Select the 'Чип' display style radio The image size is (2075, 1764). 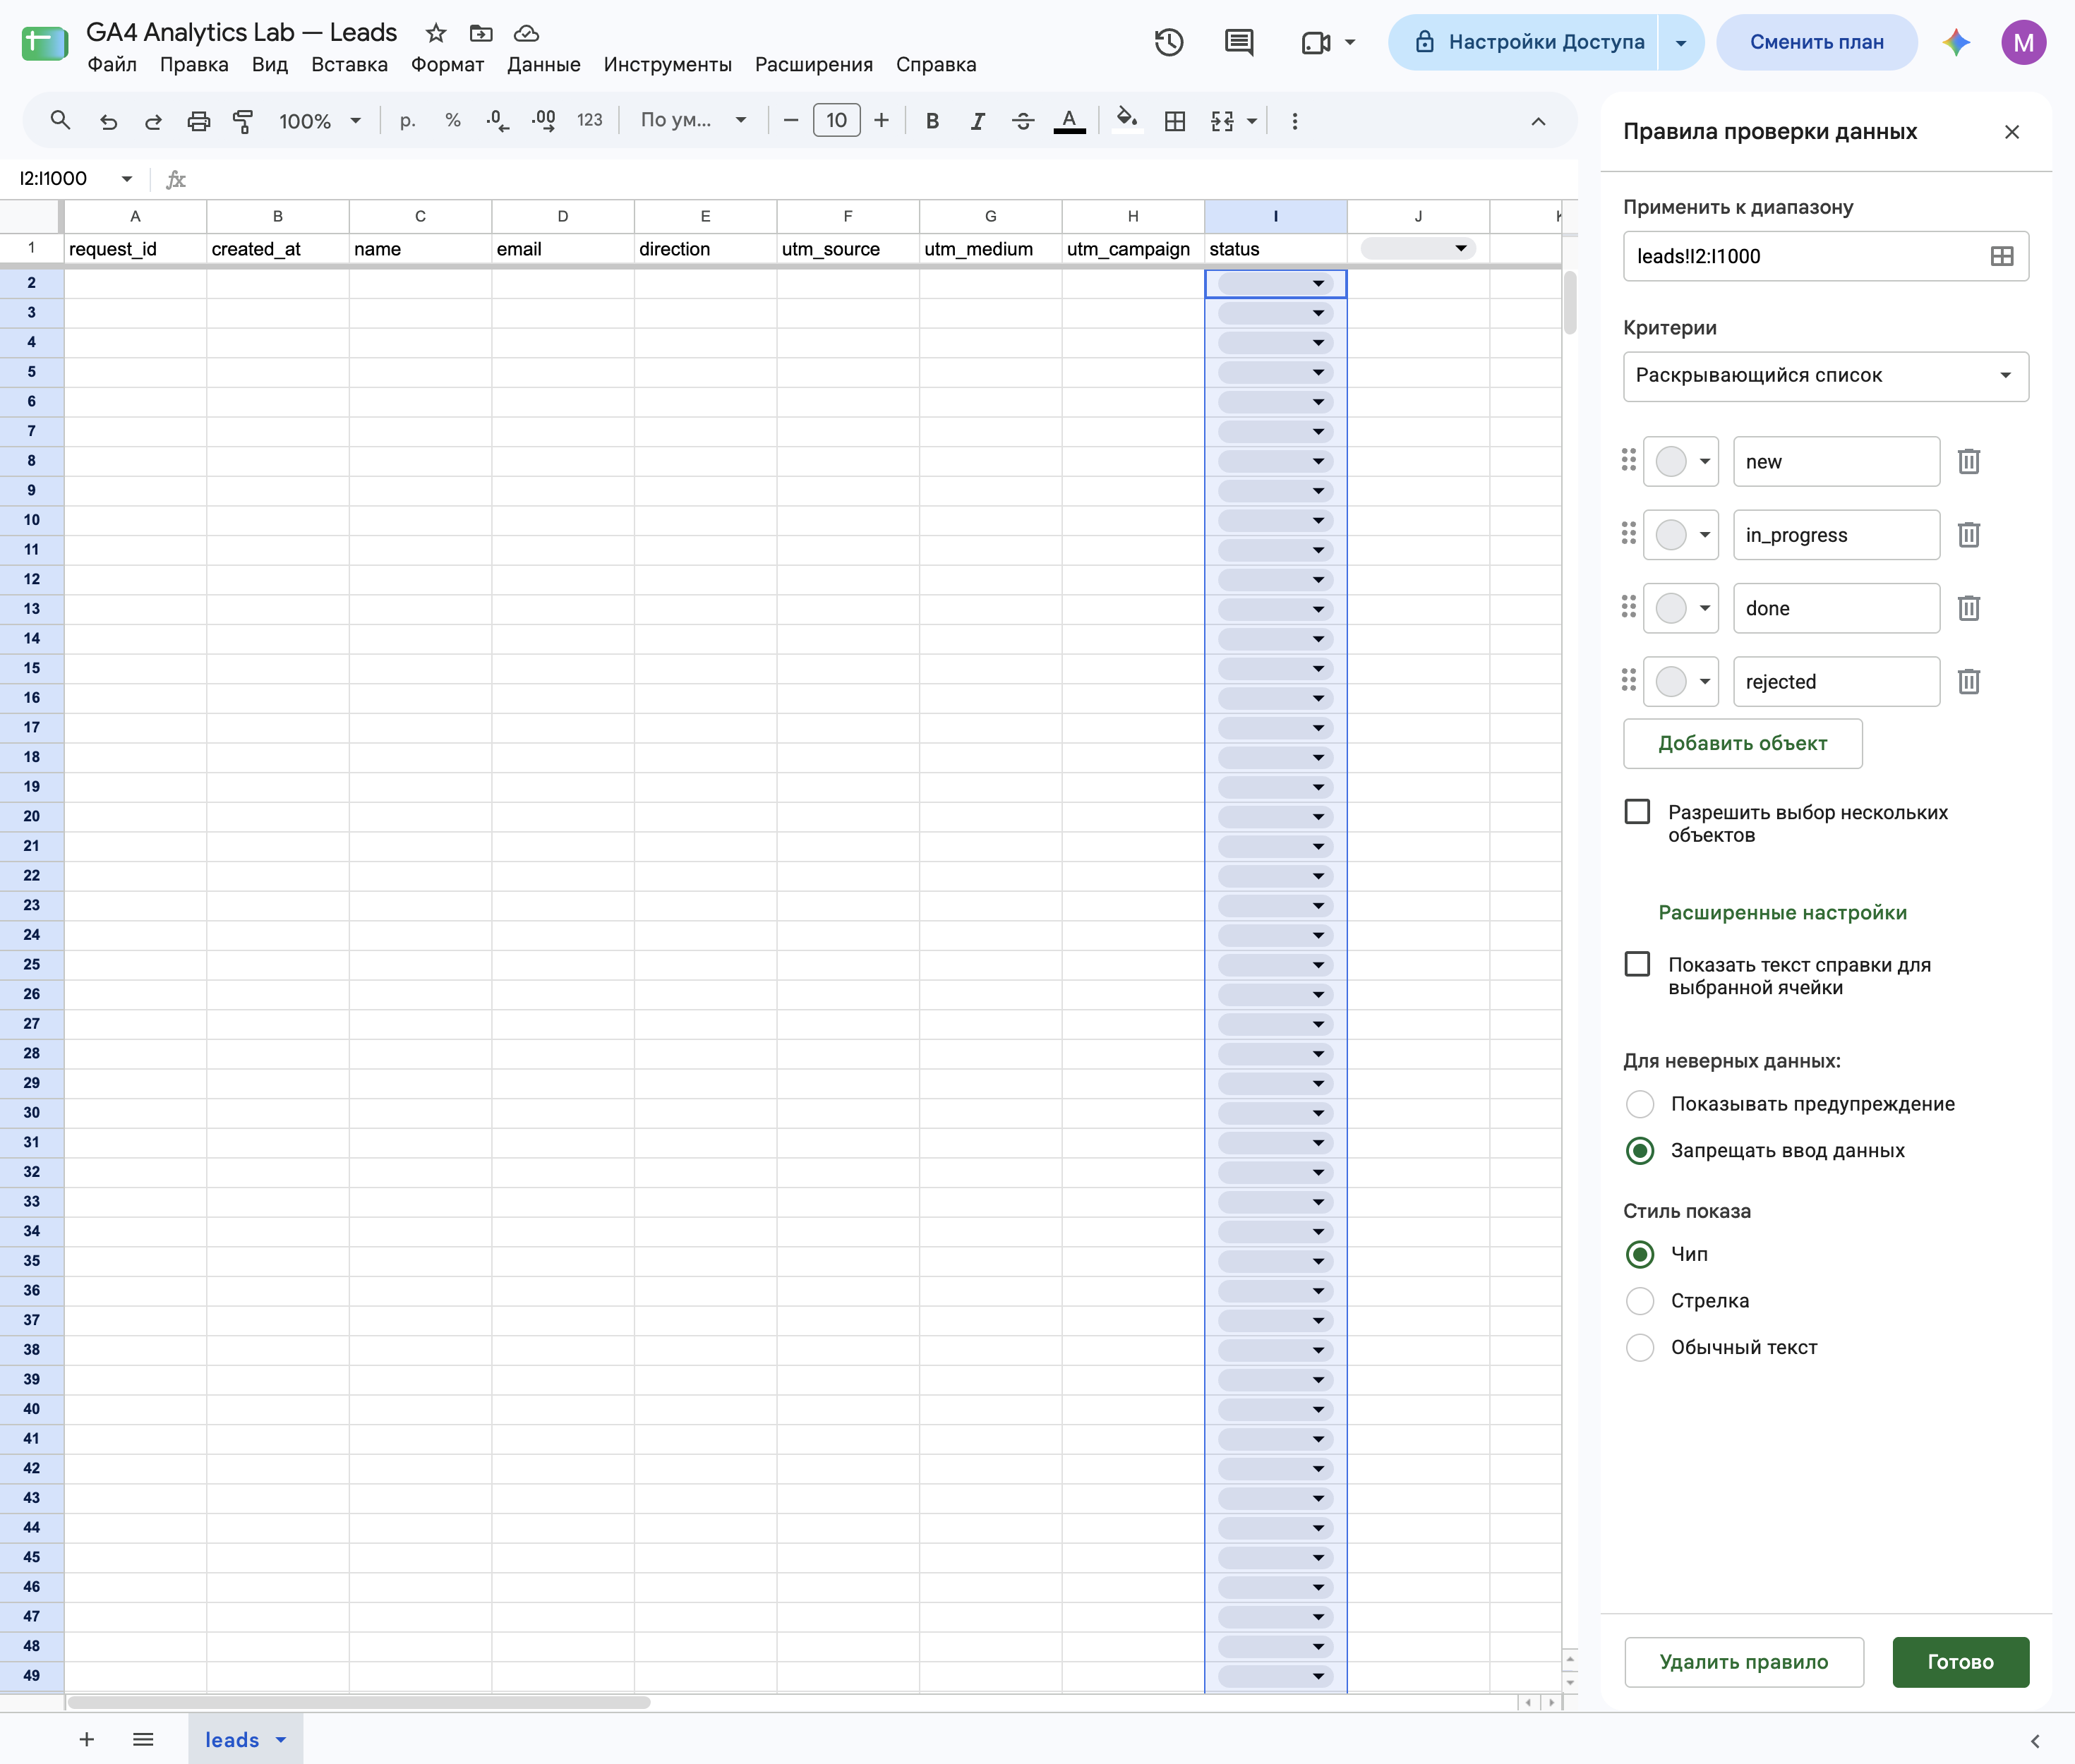(x=1640, y=1253)
